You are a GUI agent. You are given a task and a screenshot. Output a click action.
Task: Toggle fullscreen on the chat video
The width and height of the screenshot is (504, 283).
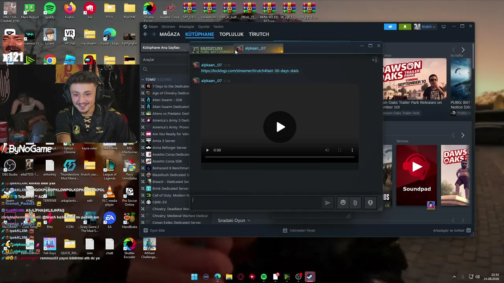coord(339,150)
